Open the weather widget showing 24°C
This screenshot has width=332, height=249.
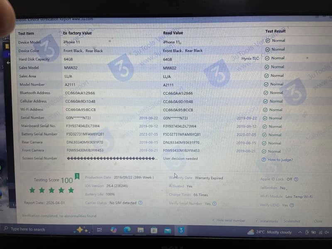(x=269, y=232)
